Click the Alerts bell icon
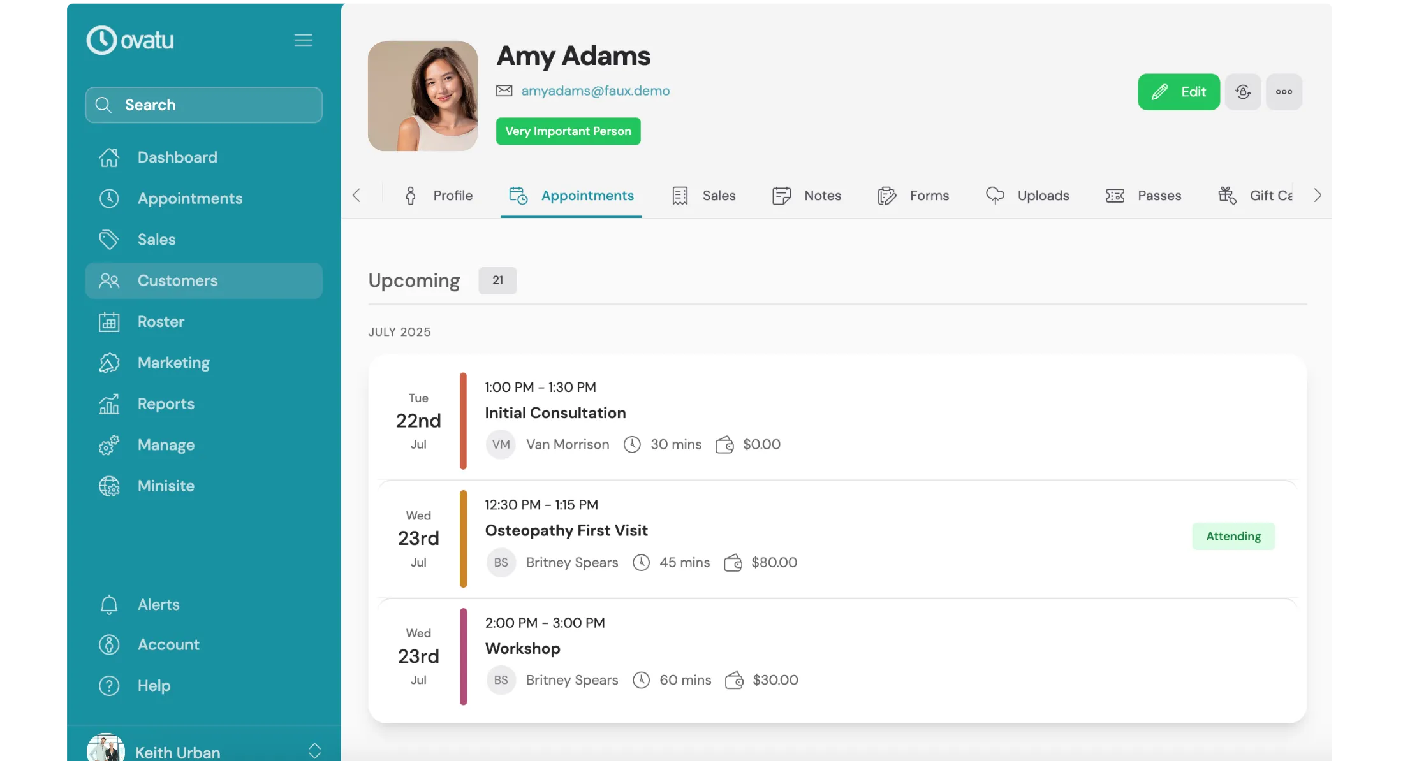Image resolution: width=1403 pixels, height=761 pixels. pyautogui.click(x=109, y=604)
